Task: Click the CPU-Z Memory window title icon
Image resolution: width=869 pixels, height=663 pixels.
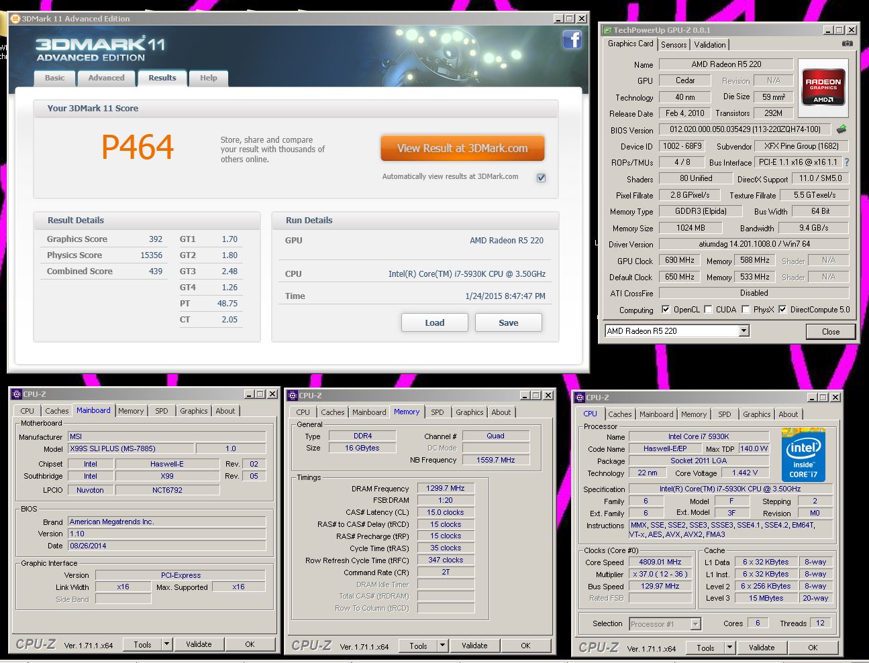Action: (x=293, y=396)
